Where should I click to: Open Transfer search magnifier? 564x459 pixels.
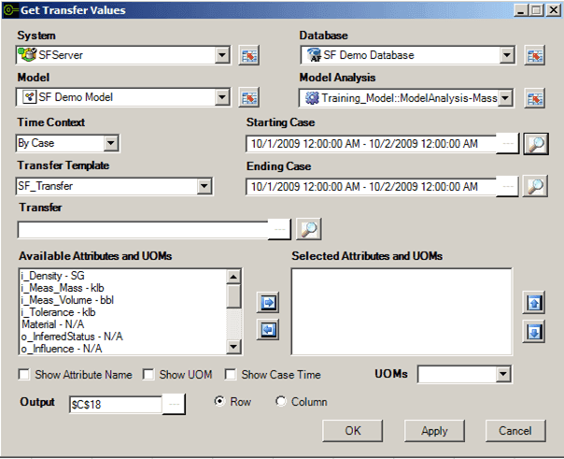coord(309,229)
